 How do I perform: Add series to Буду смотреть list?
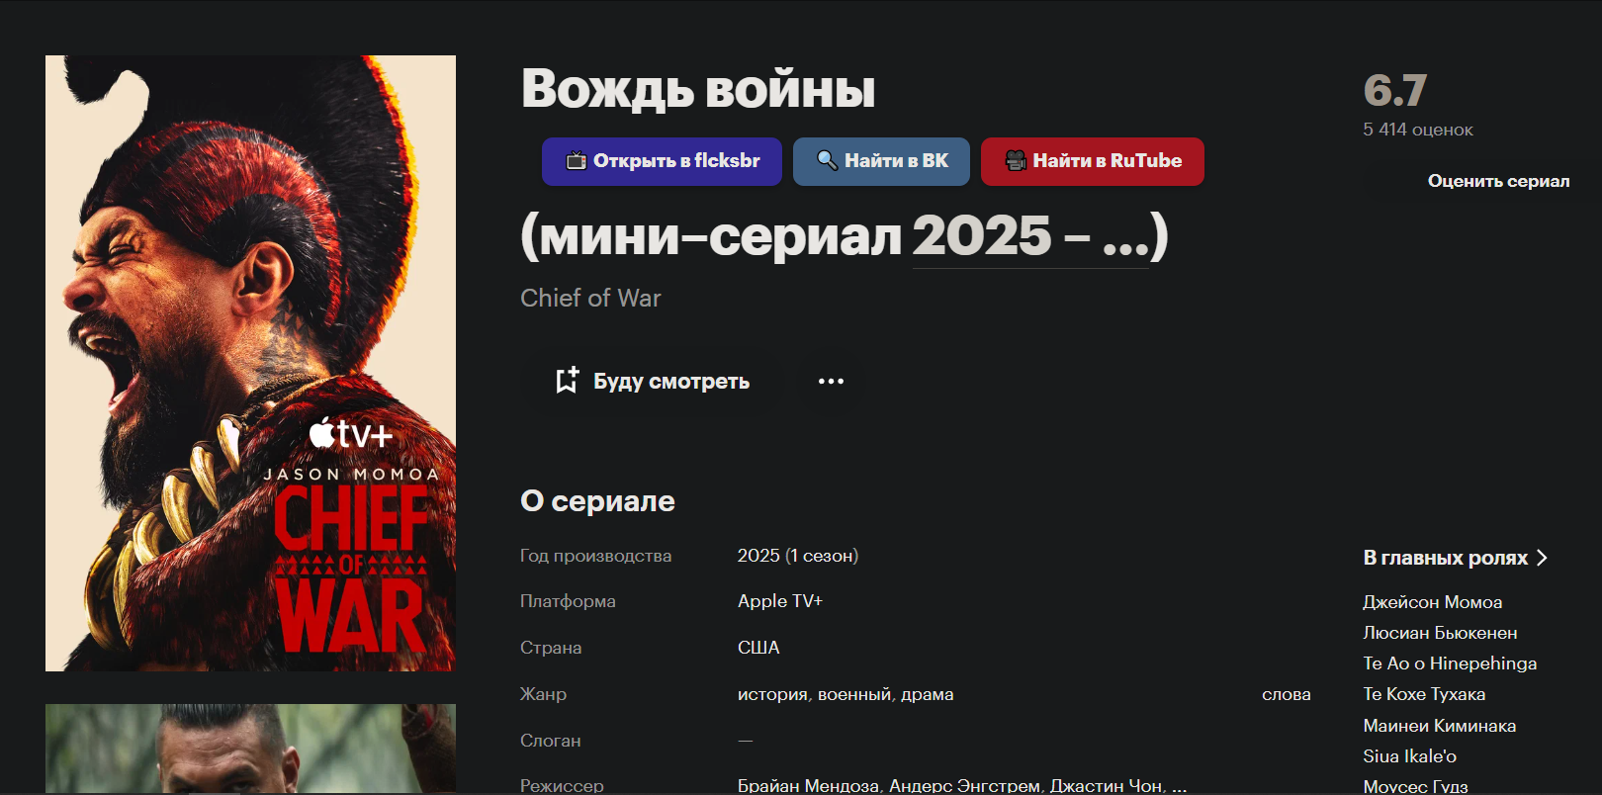coord(652,381)
